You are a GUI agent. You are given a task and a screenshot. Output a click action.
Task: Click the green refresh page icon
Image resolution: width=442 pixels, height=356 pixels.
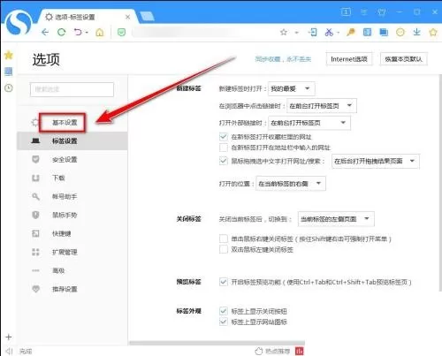61,32
